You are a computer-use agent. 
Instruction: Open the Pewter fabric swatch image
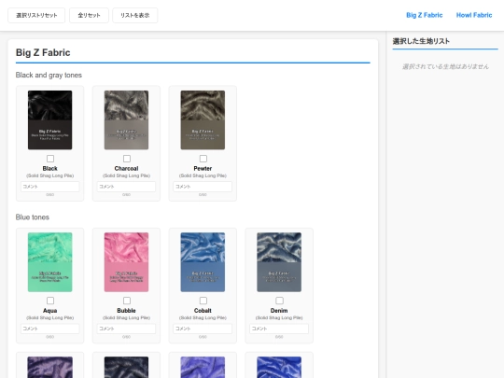[x=203, y=119]
